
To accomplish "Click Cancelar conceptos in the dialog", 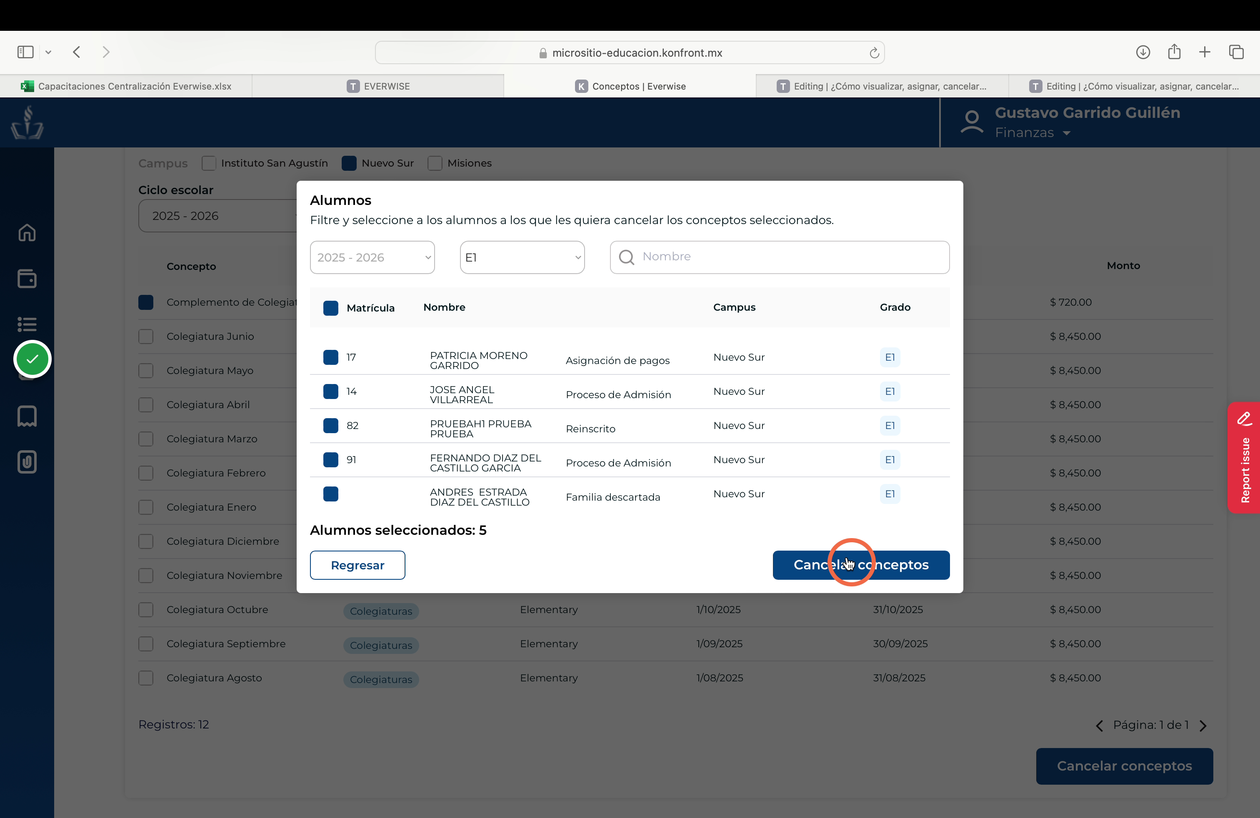I will (x=861, y=565).
